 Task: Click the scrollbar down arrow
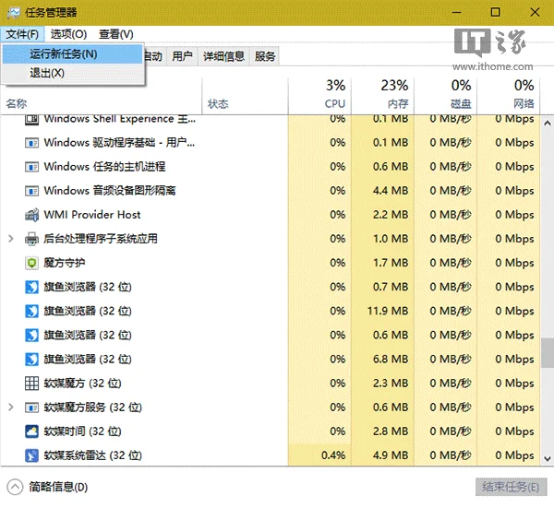coord(548,458)
